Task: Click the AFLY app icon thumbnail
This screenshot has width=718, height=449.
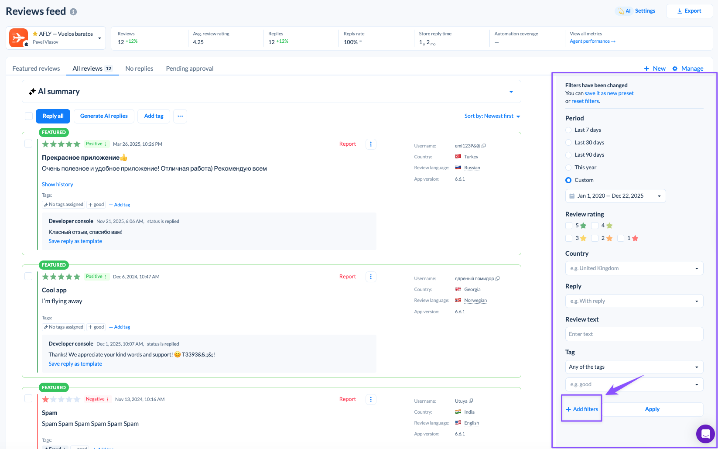Action: click(x=19, y=38)
